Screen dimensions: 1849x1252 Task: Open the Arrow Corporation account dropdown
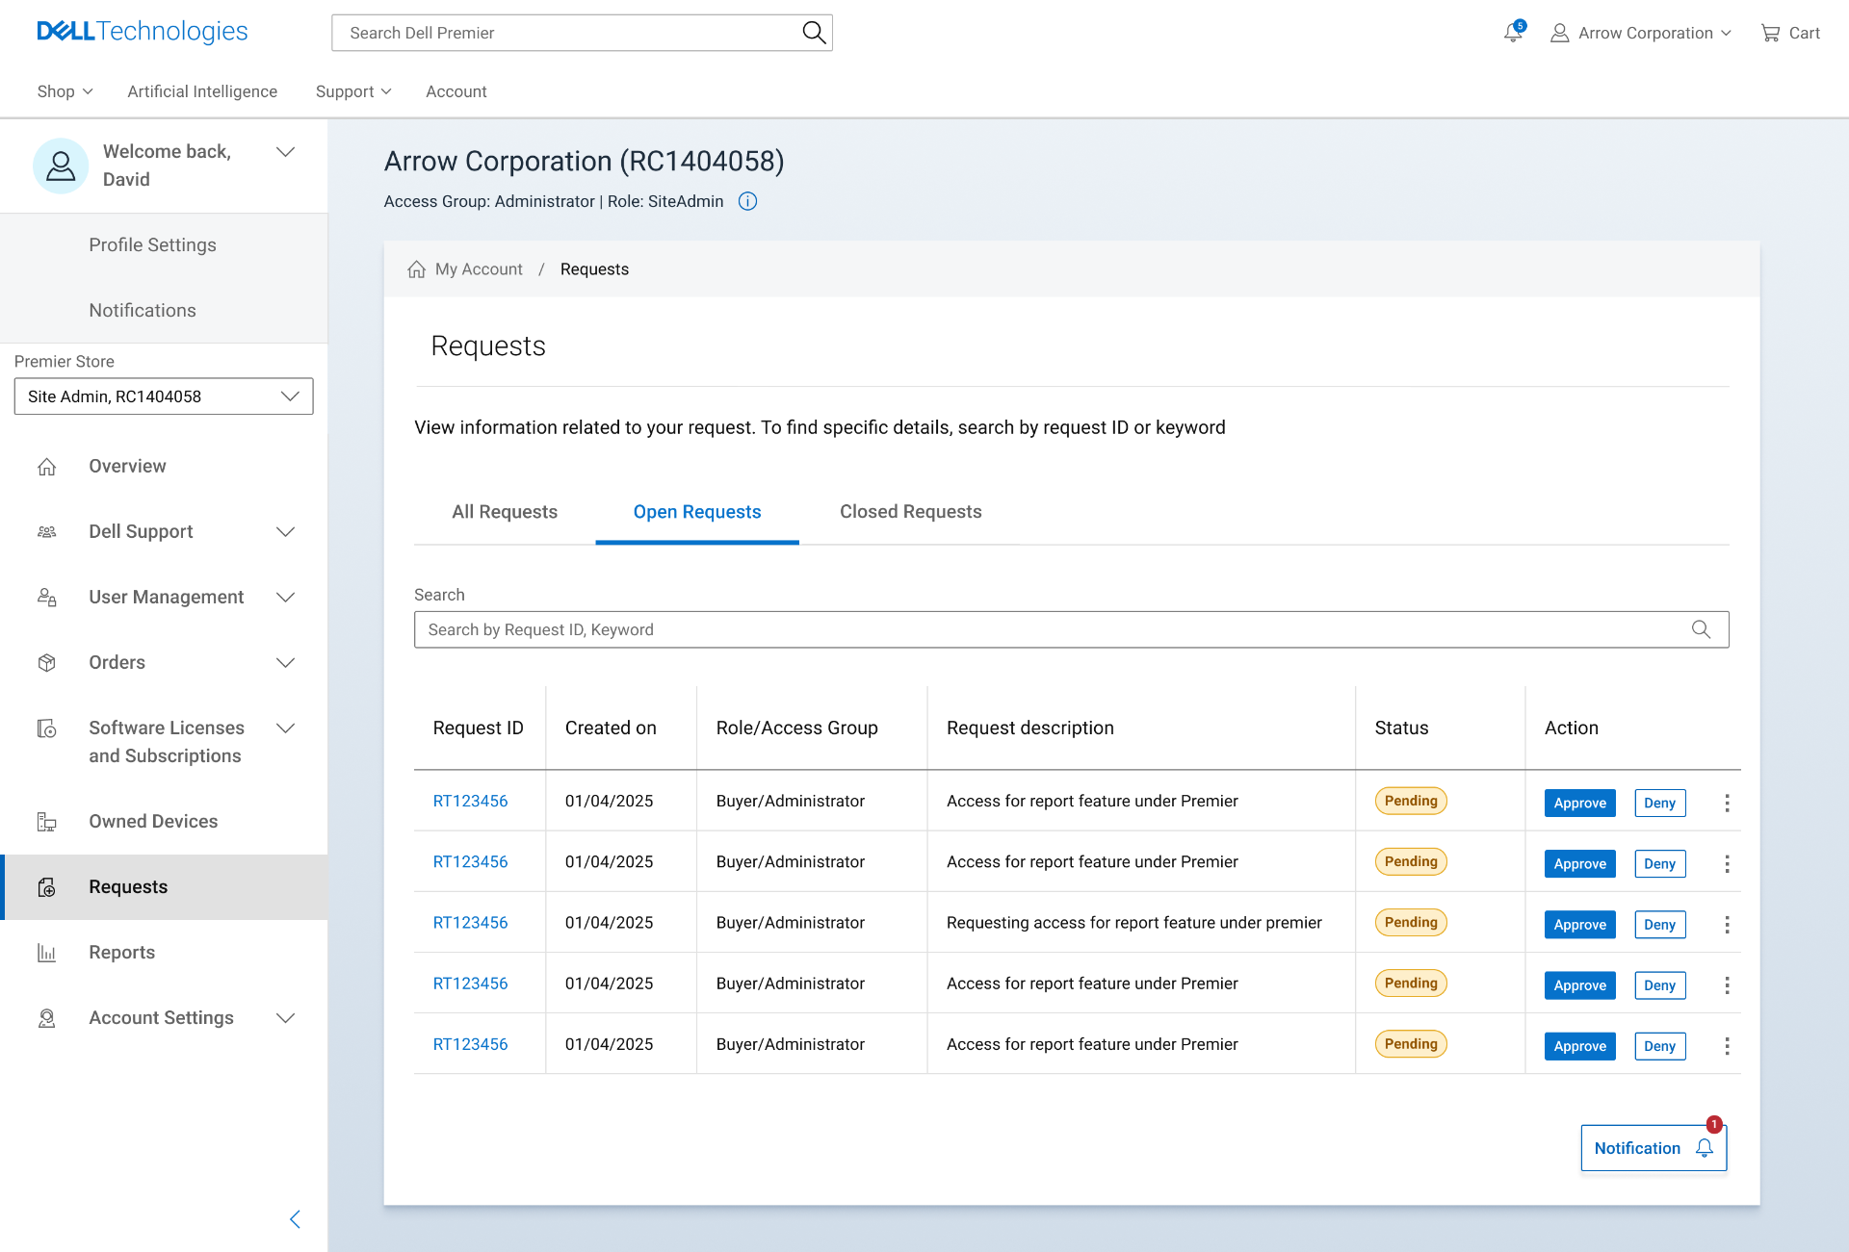pyautogui.click(x=1641, y=33)
